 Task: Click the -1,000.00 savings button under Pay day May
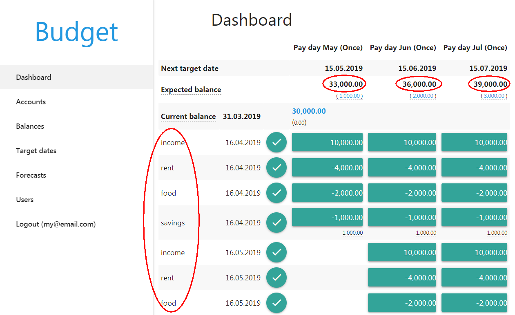coord(327,217)
